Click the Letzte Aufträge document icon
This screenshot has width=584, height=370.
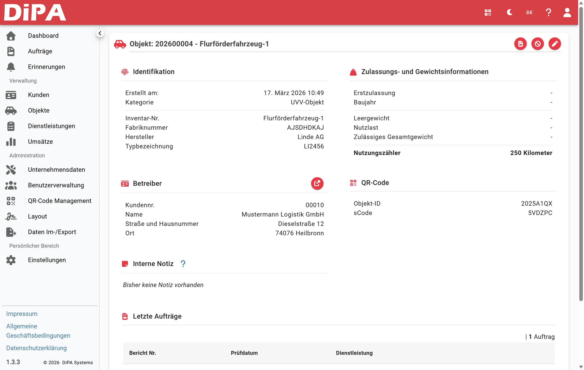pos(125,316)
